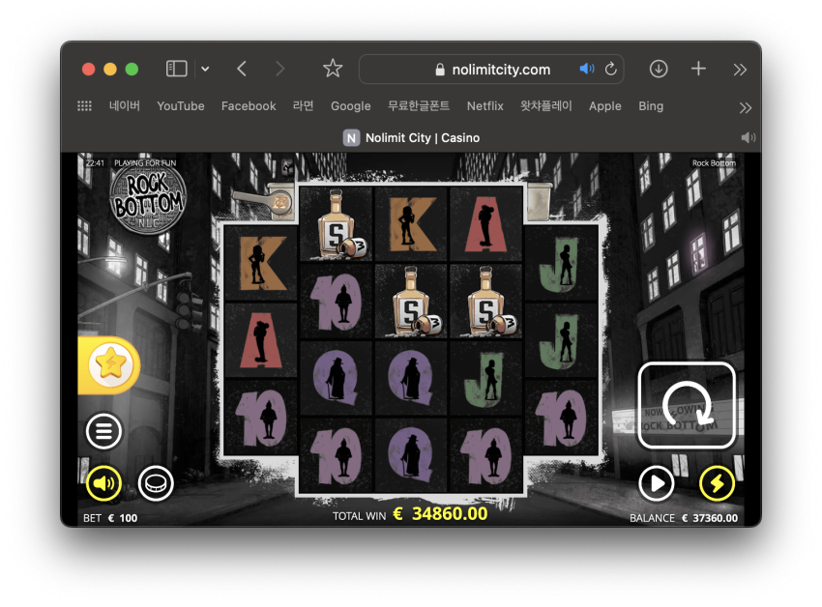Click the K symbol on reel three
This screenshot has height=607, width=822.
(x=412, y=224)
